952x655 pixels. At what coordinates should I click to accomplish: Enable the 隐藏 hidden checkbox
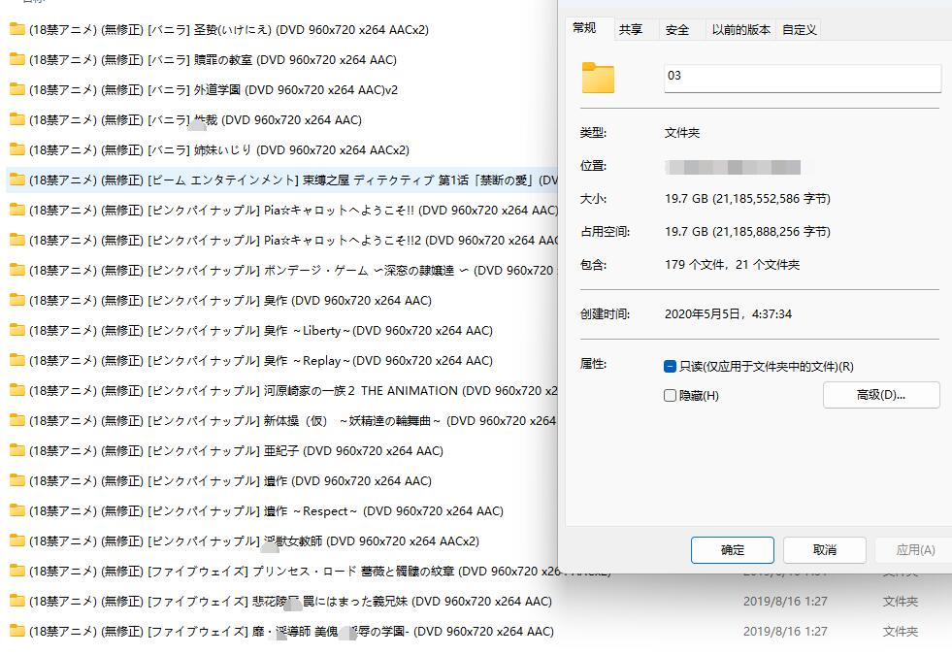(670, 396)
